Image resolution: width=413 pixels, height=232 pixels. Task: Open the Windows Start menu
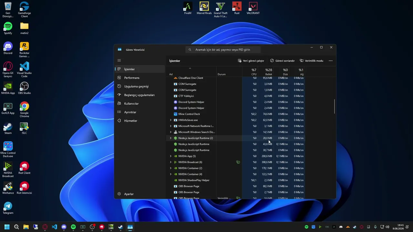click(7, 227)
